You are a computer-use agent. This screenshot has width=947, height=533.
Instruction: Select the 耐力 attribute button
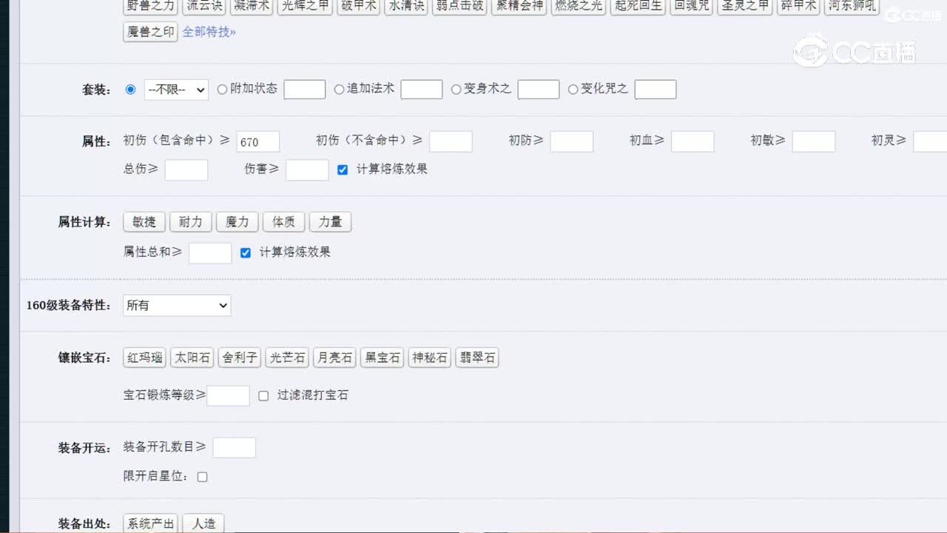[x=191, y=222]
